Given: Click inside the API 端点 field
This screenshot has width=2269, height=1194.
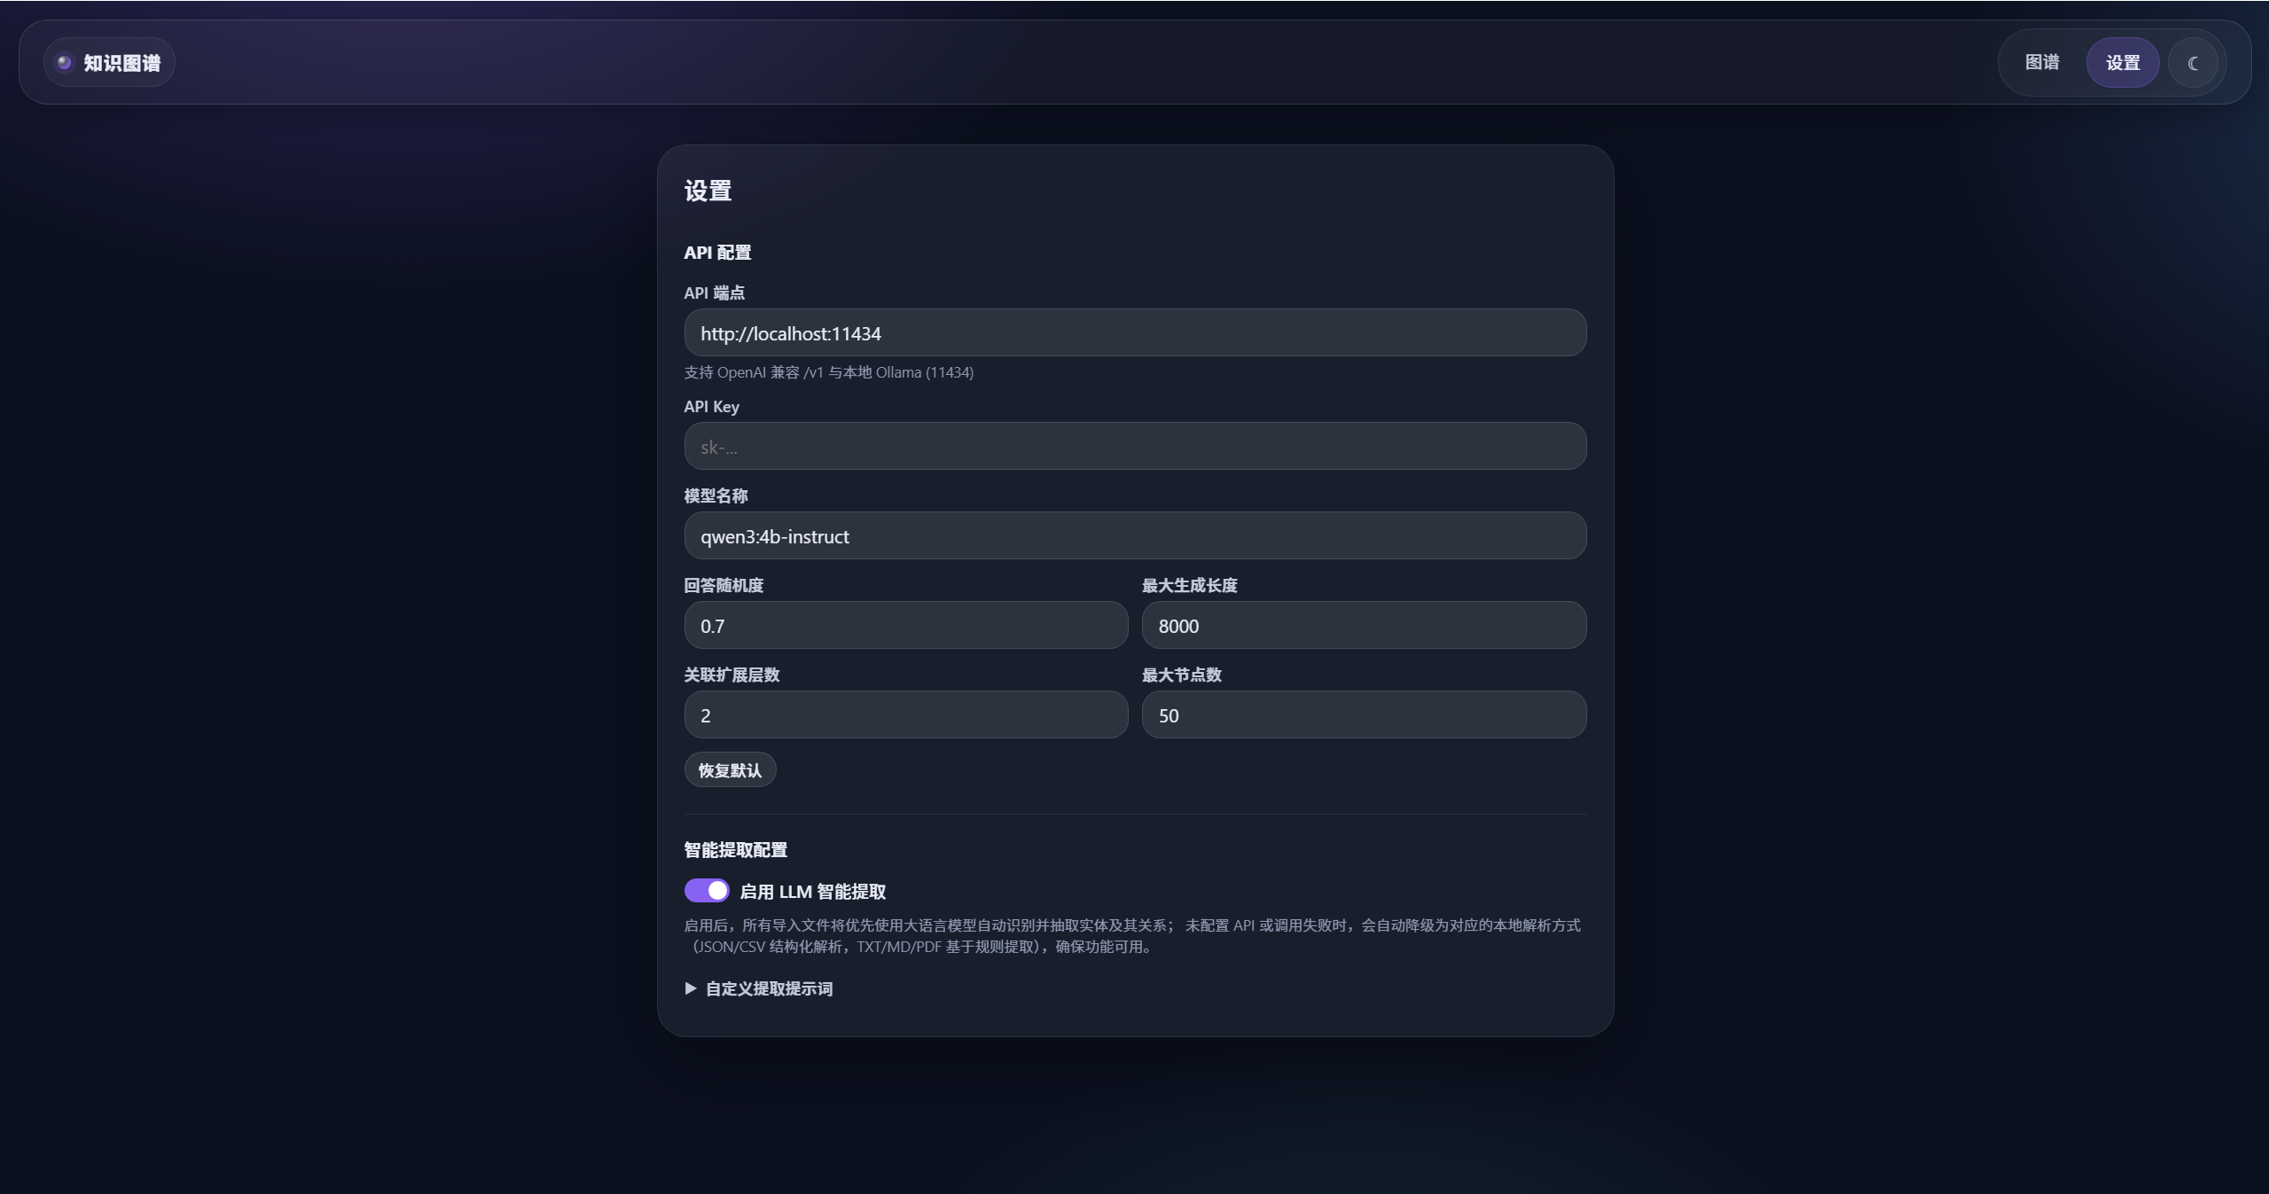Looking at the screenshot, I should pyautogui.click(x=1134, y=332).
